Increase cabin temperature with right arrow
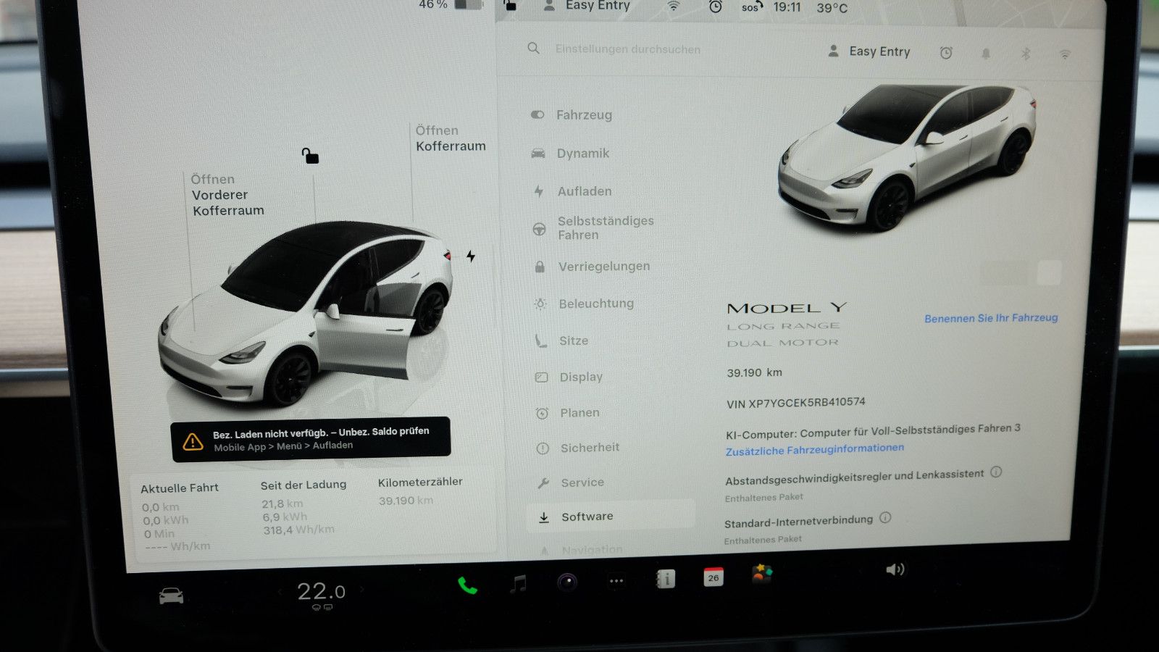Screen dimensions: 1159x652 tap(363, 590)
